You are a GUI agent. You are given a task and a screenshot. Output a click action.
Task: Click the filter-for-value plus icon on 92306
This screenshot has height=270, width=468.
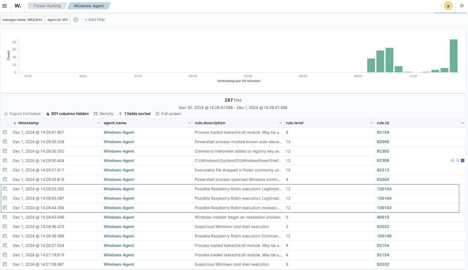[452, 161]
